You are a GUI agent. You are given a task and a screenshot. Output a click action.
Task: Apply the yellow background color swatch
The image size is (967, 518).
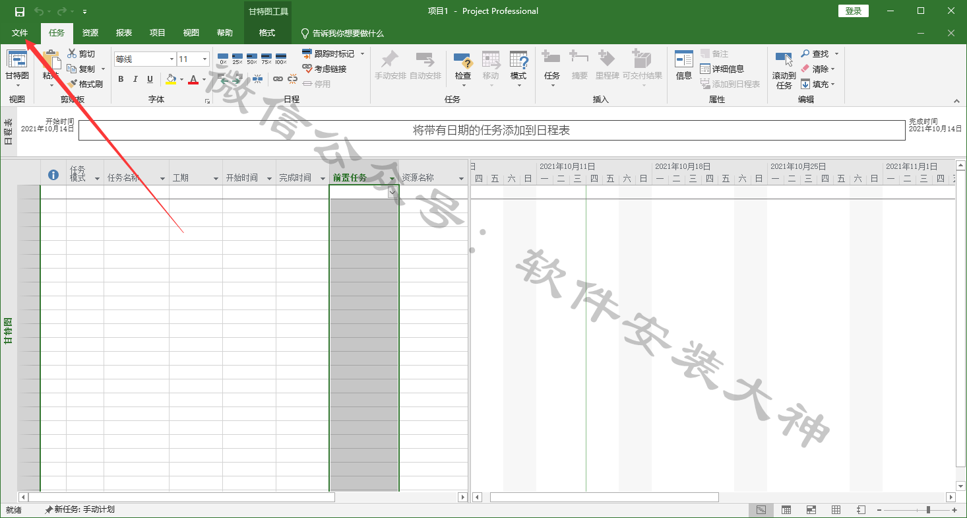coord(172,79)
